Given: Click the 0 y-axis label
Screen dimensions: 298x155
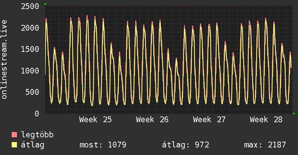Looking at the screenshot, I should 37,114.
